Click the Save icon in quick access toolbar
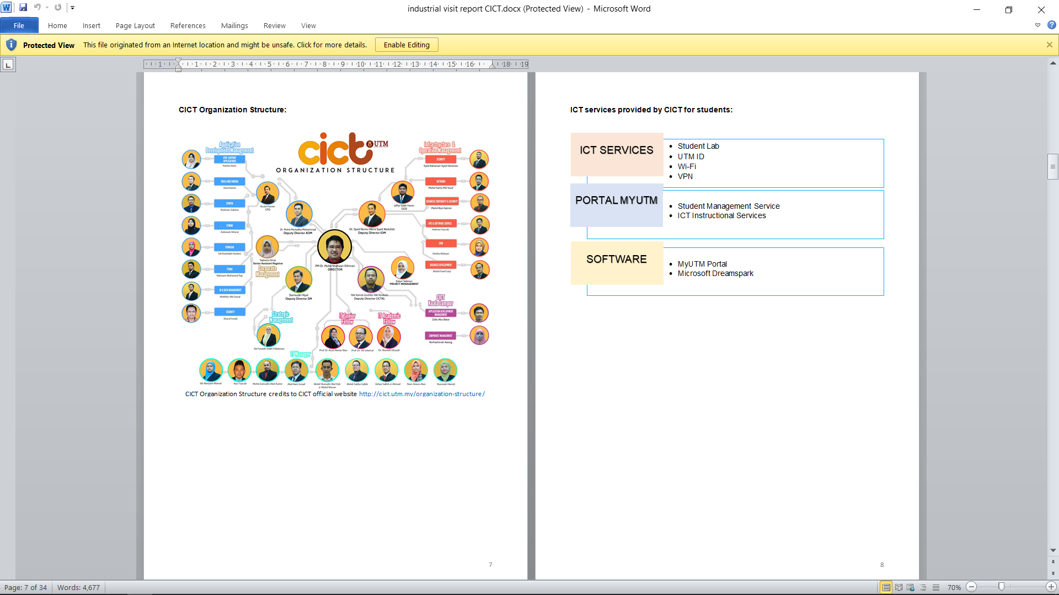Viewport: 1059px width, 595px height. click(23, 8)
